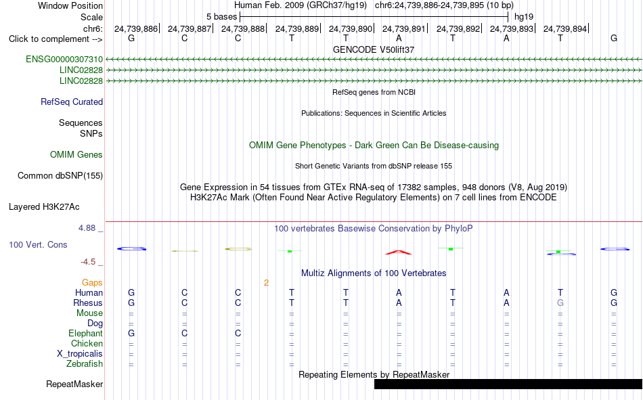
Task: Click the orange gap count 2
Action: coord(266,283)
